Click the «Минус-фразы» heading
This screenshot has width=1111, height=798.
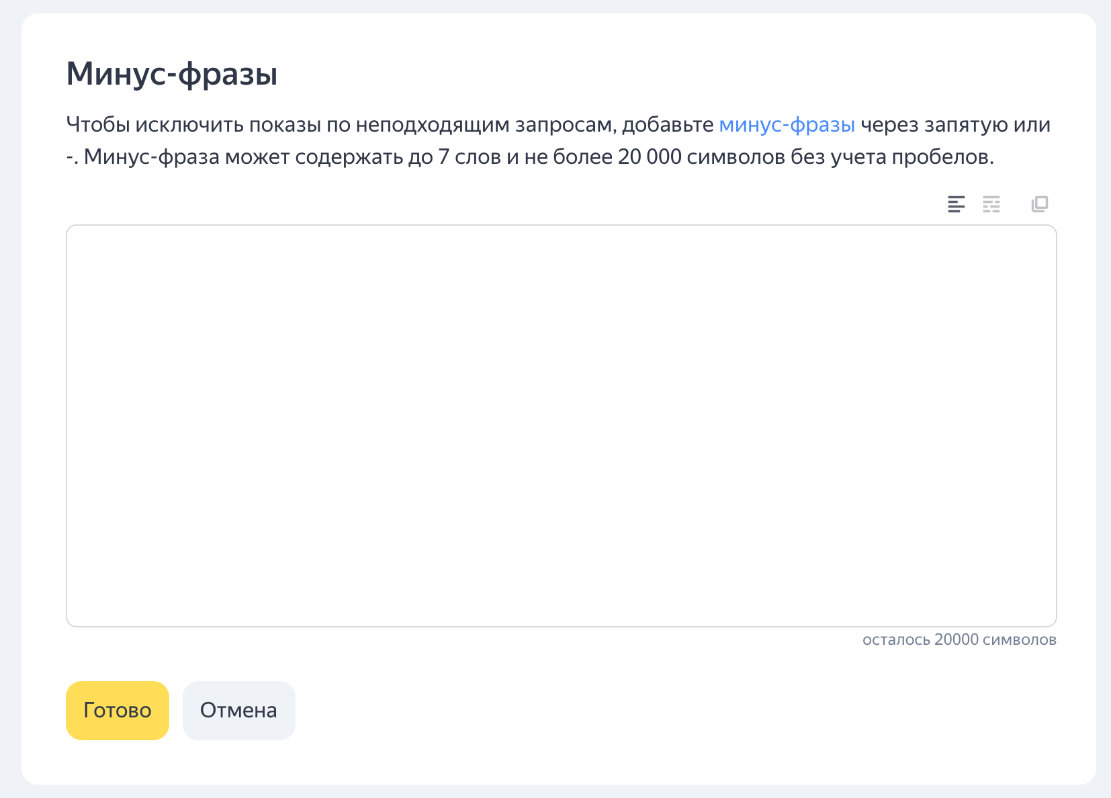click(172, 73)
